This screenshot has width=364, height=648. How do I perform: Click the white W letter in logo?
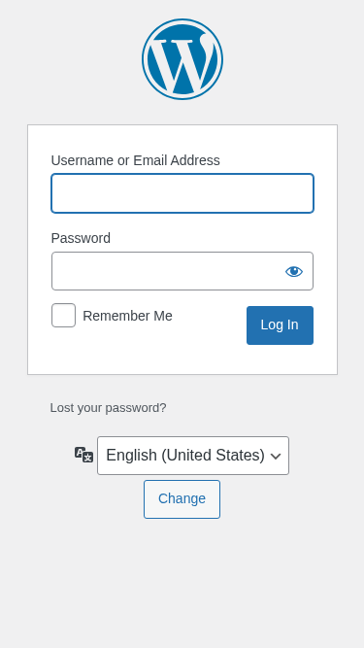[x=182, y=64]
